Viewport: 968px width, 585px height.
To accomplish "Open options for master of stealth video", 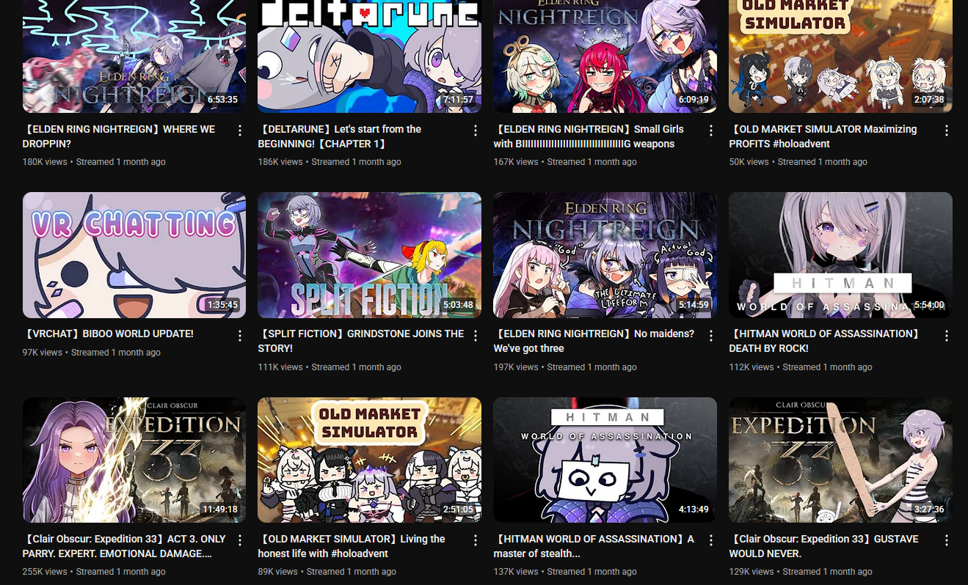I will coord(711,540).
